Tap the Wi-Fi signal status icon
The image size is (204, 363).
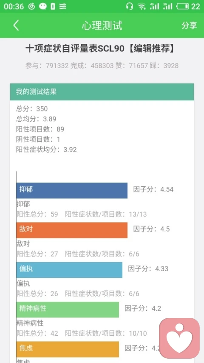[142, 6]
